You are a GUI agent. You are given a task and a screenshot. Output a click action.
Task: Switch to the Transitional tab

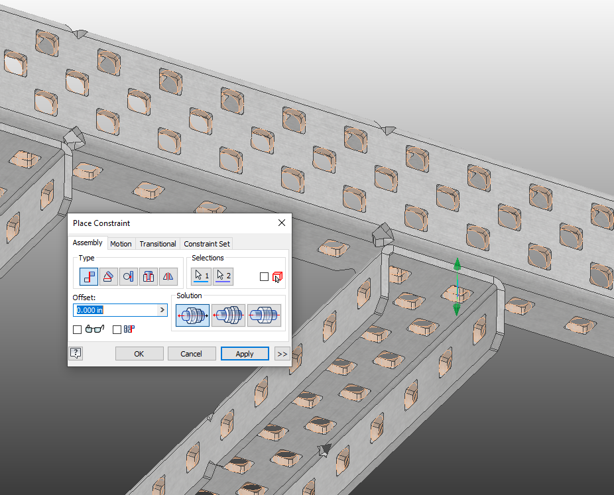click(158, 244)
